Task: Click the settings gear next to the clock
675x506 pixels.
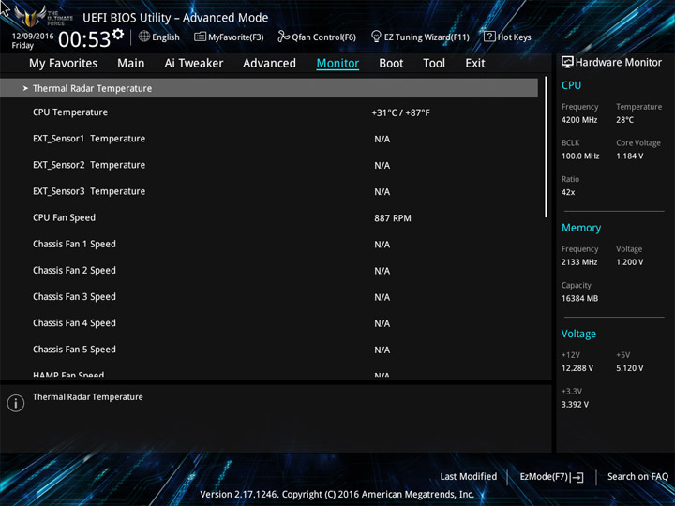Action: pyautogui.click(x=118, y=34)
